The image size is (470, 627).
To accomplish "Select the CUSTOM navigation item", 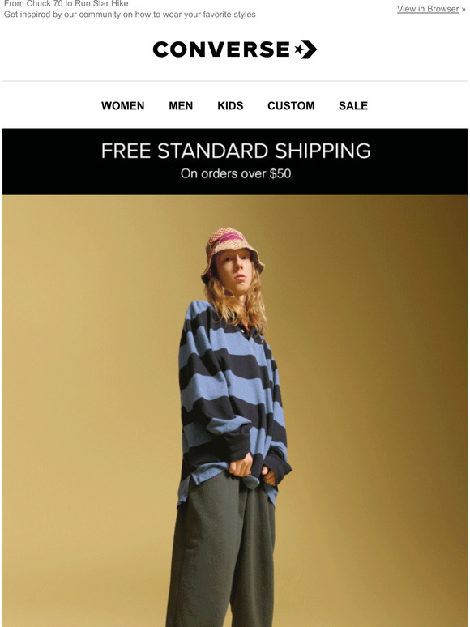I will click(291, 106).
